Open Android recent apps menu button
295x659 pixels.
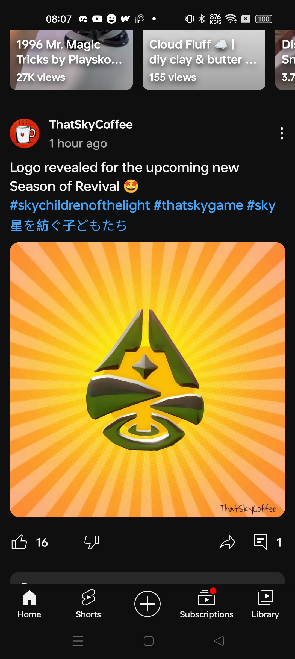78,641
